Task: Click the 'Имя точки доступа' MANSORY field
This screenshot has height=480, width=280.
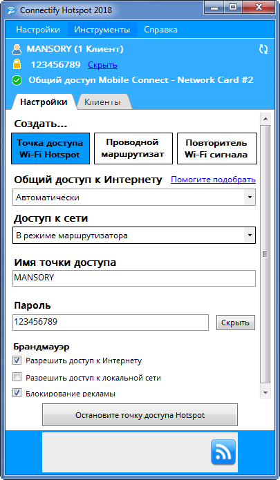Action: [x=134, y=278]
